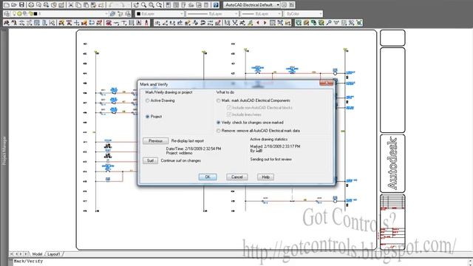Viewport: 473px width, 266px height.
Task: Click the last-tab navigation arrow
Action: (26, 254)
